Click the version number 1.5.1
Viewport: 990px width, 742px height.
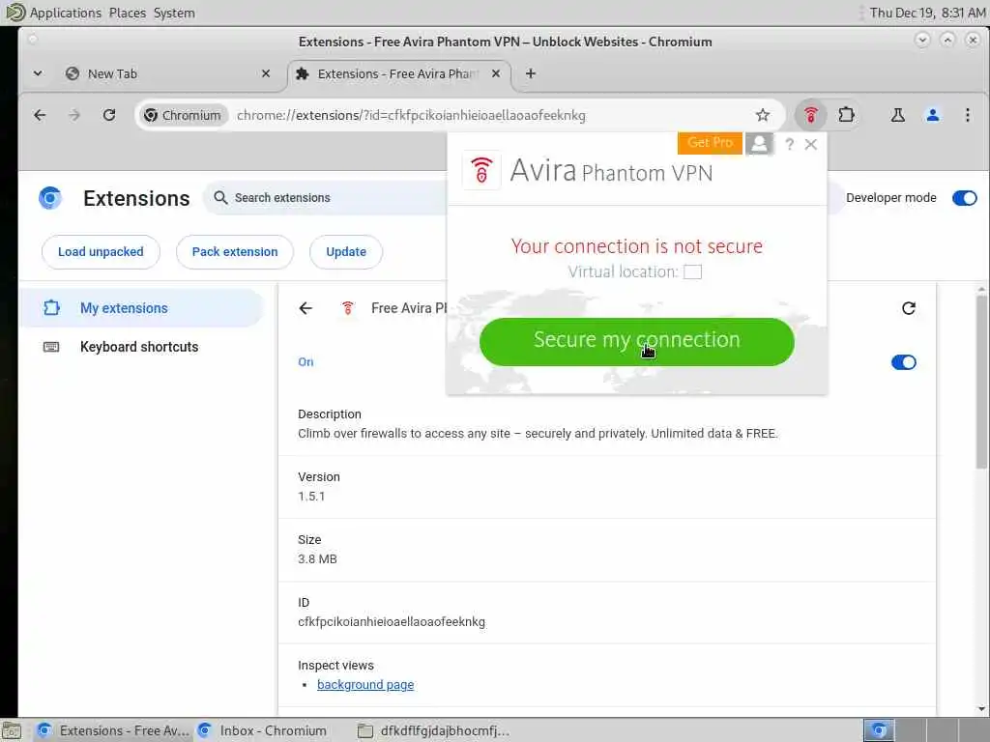pyautogui.click(x=311, y=496)
